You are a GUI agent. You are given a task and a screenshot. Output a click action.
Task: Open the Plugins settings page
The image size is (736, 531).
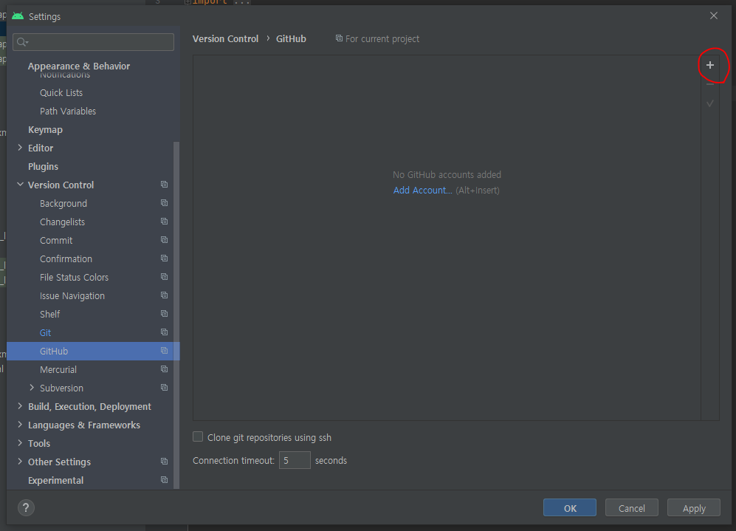[x=43, y=167]
